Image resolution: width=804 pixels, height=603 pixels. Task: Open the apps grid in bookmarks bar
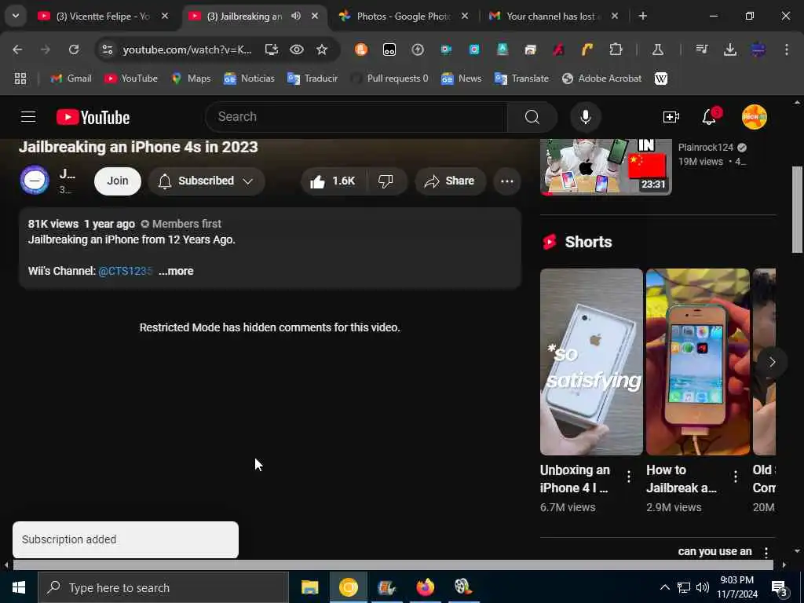point(20,79)
